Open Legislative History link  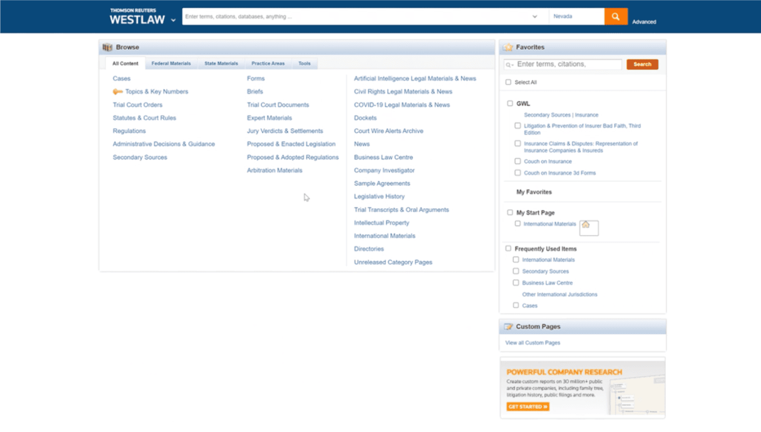[379, 196]
